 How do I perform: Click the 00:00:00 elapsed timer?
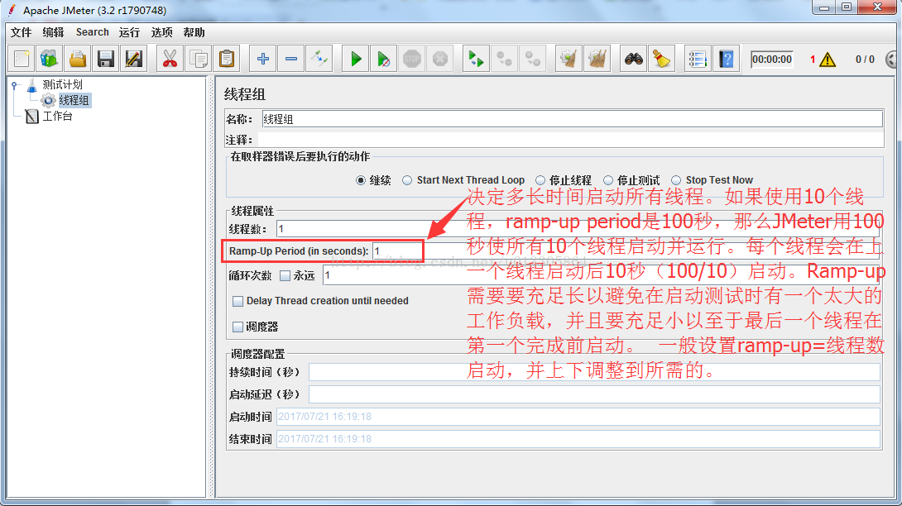(x=772, y=60)
